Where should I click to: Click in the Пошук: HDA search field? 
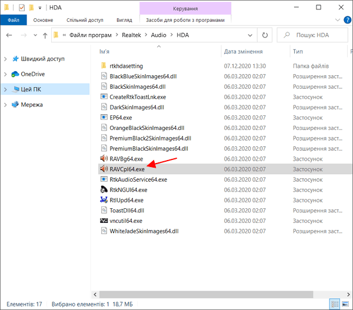(312, 35)
